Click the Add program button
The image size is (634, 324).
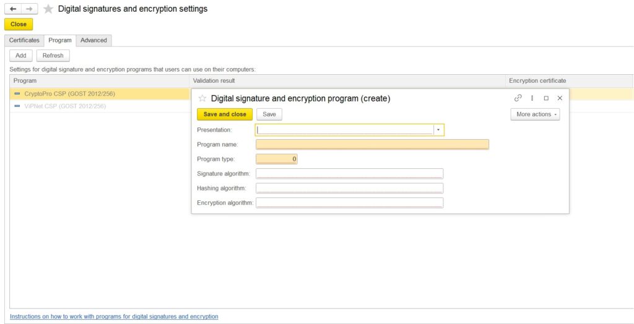point(20,56)
